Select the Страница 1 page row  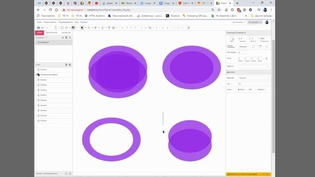pos(54,42)
